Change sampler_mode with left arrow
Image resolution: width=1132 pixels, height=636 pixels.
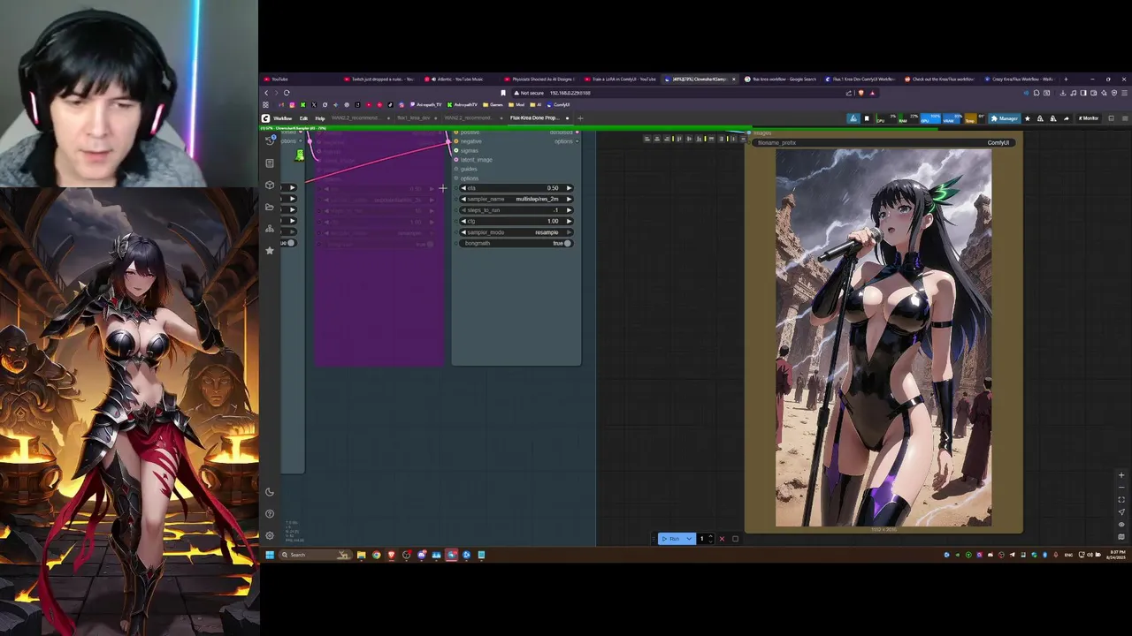click(463, 232)
